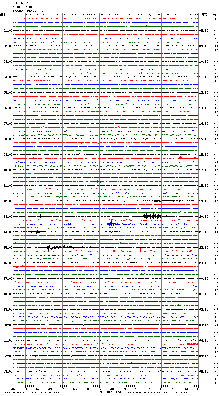
Task: Select the 15 minute mark on the bottom axis
Action: (198, 389)
